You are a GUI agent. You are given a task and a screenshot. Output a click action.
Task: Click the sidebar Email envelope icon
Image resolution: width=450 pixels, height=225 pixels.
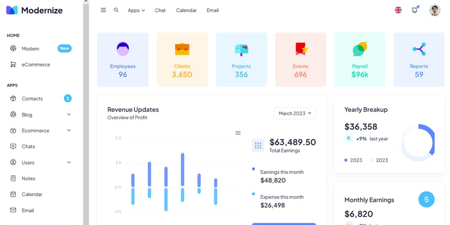pos(13,210)
